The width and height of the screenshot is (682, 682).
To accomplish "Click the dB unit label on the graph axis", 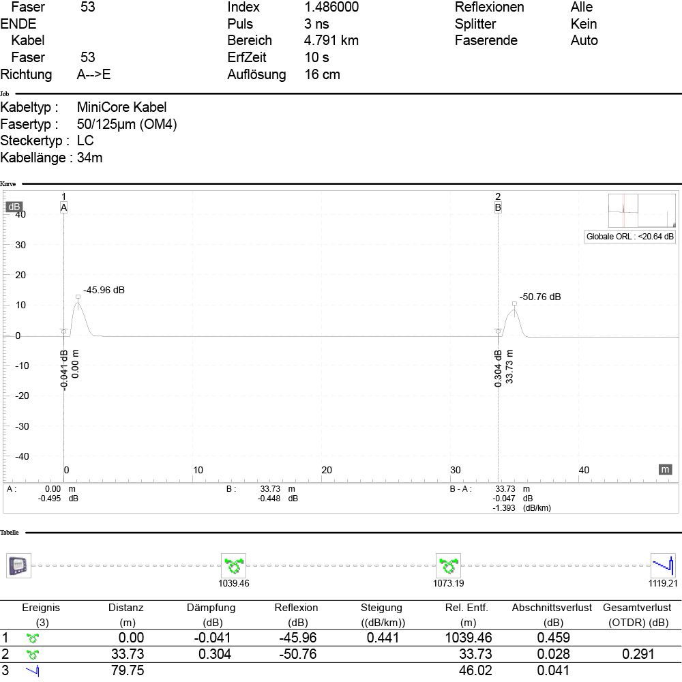I will [x=14, y=207].
